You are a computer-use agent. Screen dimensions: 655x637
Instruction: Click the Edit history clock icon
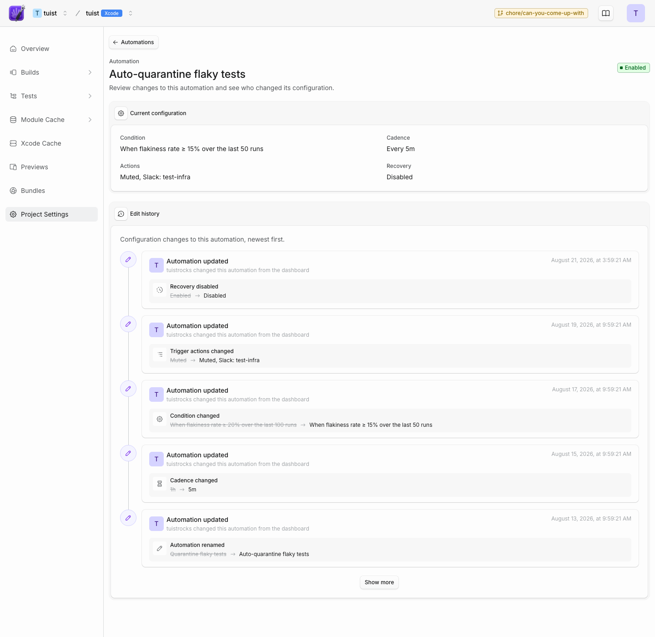coord(121,214)
